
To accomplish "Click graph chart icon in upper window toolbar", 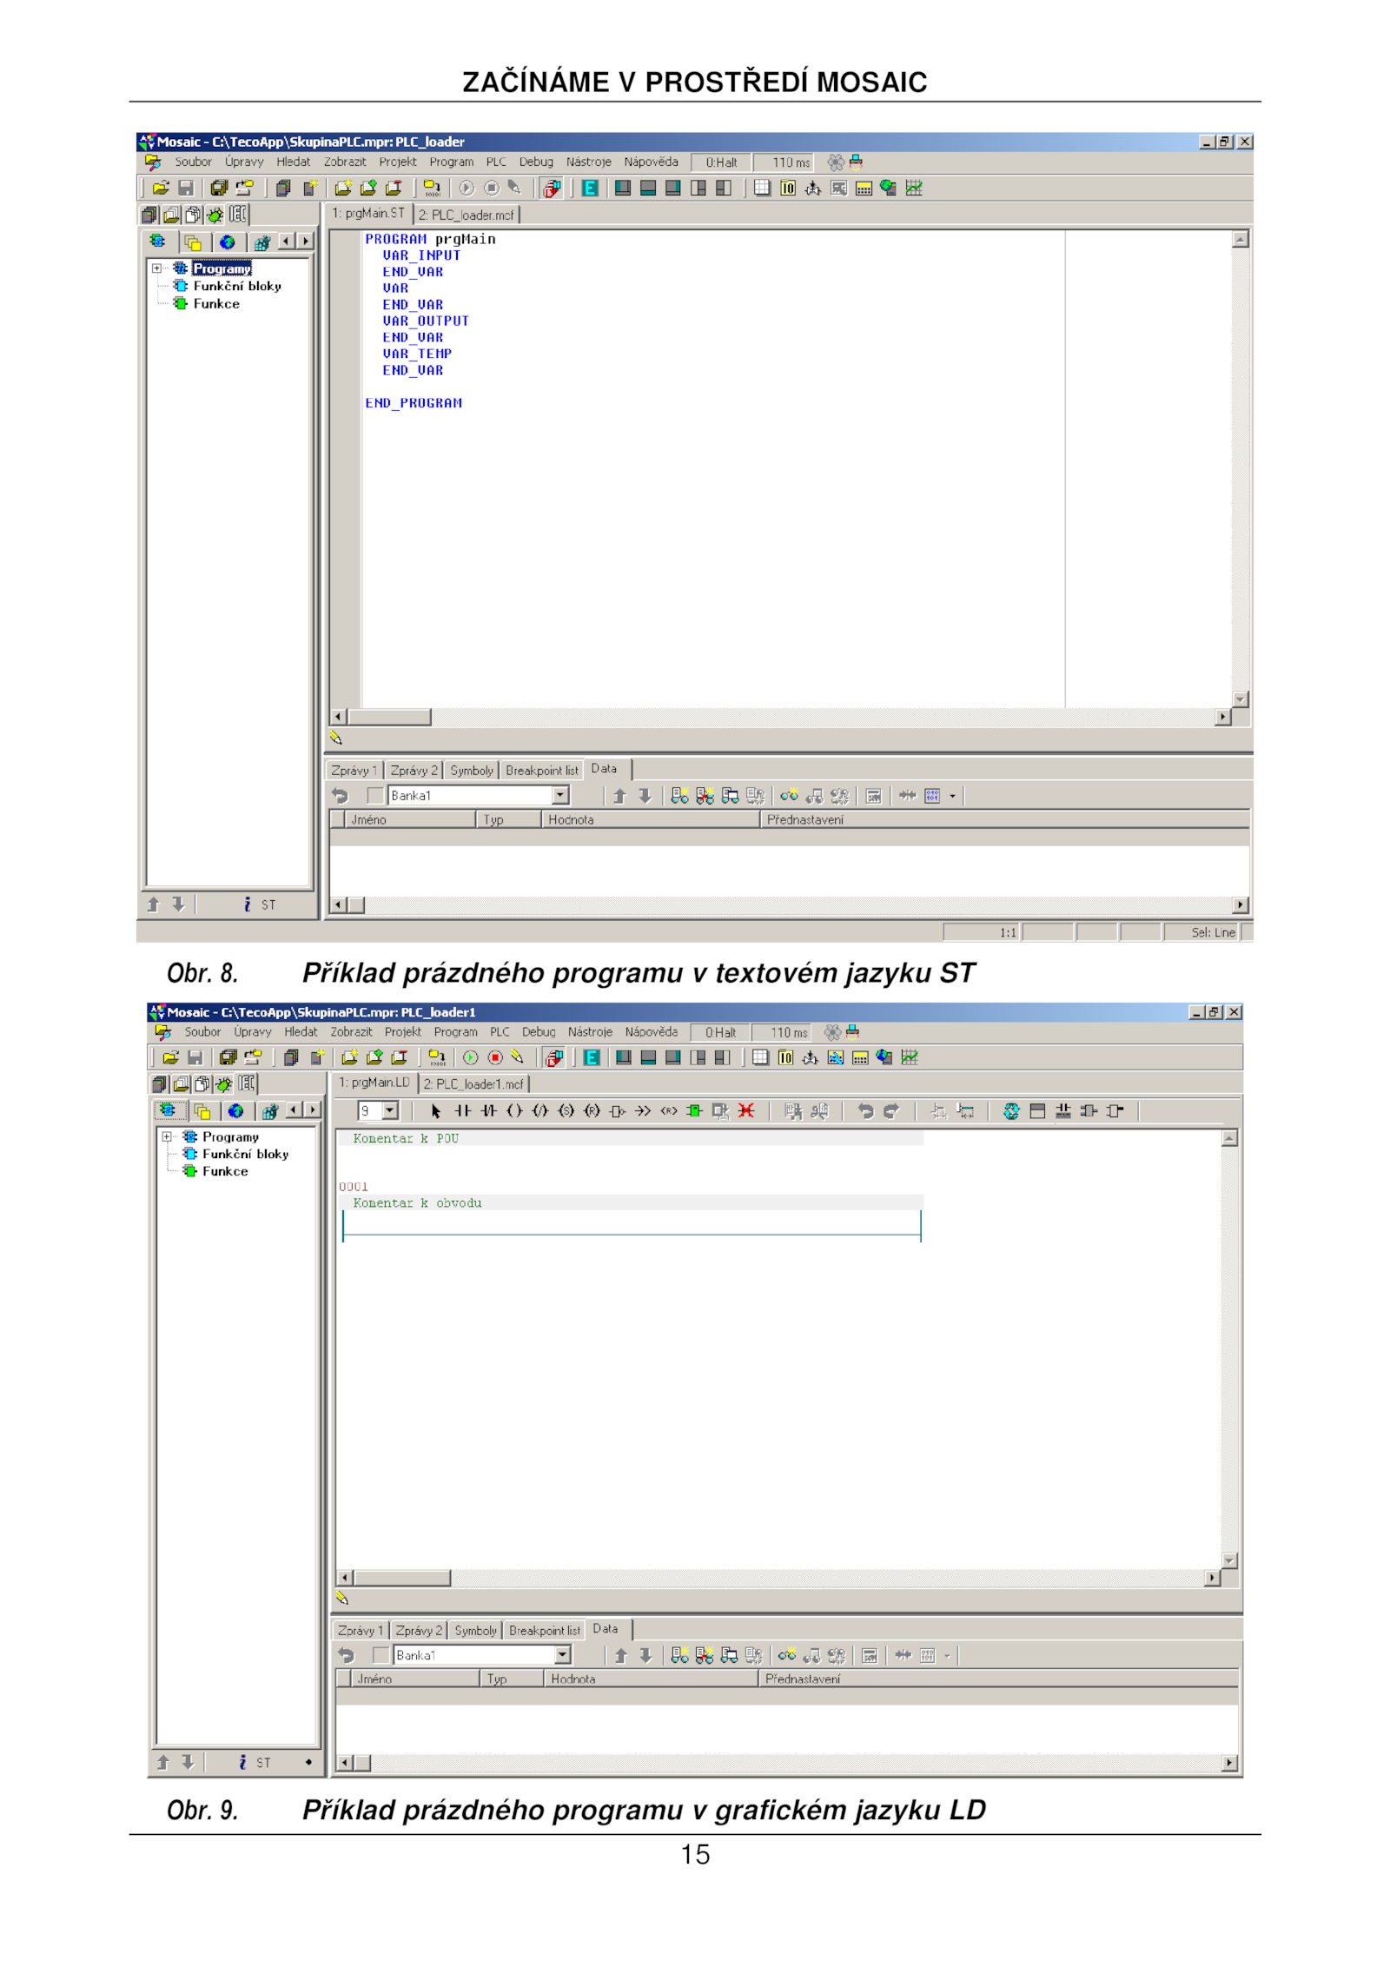I will [914, 188].
